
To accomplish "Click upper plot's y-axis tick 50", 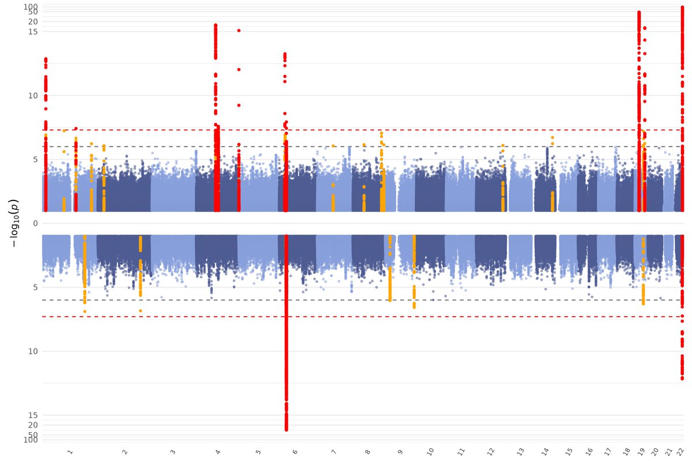I will 33,12.
